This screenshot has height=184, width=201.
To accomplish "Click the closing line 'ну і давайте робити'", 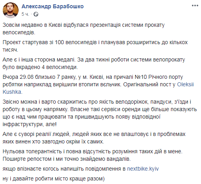I will 54,179.
